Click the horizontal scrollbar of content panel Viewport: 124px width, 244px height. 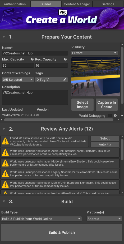(x=59, y=120)
